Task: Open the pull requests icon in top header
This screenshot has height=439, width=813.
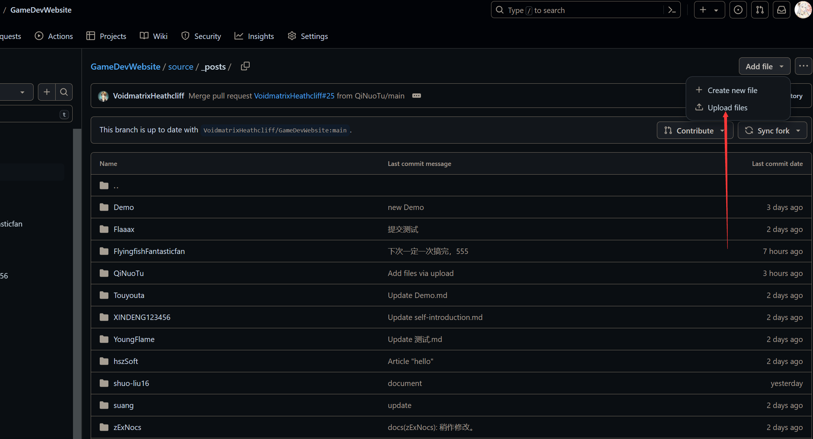Action: 760,10
